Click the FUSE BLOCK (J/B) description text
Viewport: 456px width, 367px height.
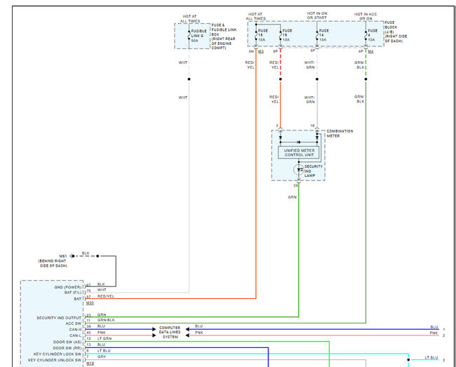click(x=396, y=32)
